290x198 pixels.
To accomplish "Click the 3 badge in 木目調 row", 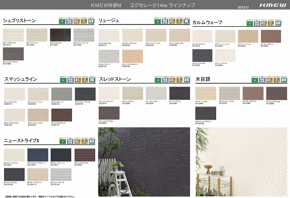I will click(277, 79).
